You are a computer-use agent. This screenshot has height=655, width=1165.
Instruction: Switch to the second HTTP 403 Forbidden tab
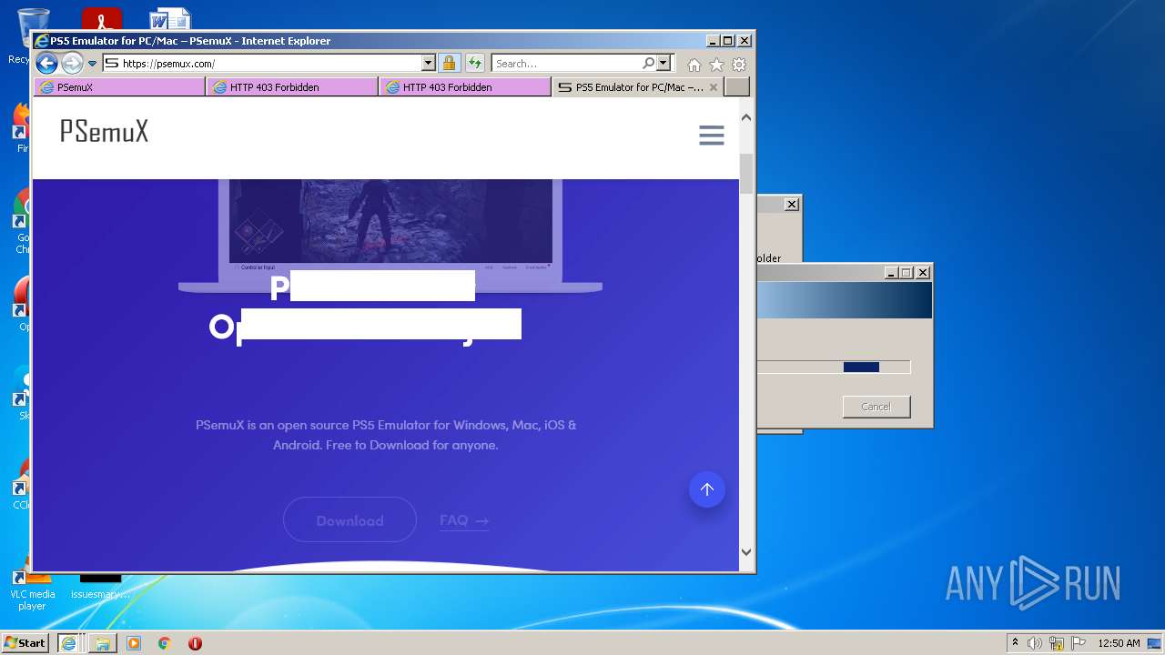(465, 87)
